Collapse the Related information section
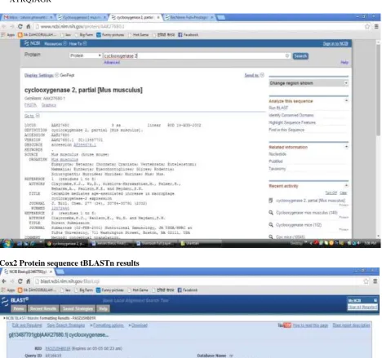 346,147
